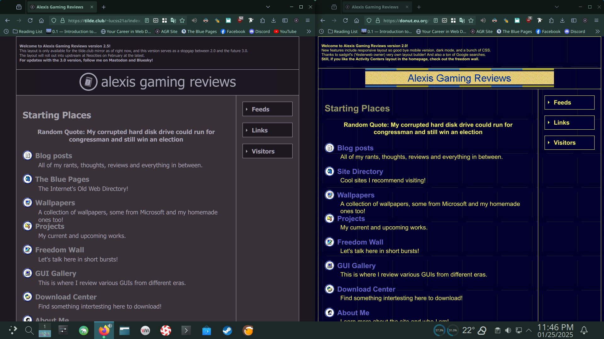Open uBlock Origin icon showing 1 in right window
The width and height of the screenshot is (604, 339).
pyautogui.click(x=529, y=20)
